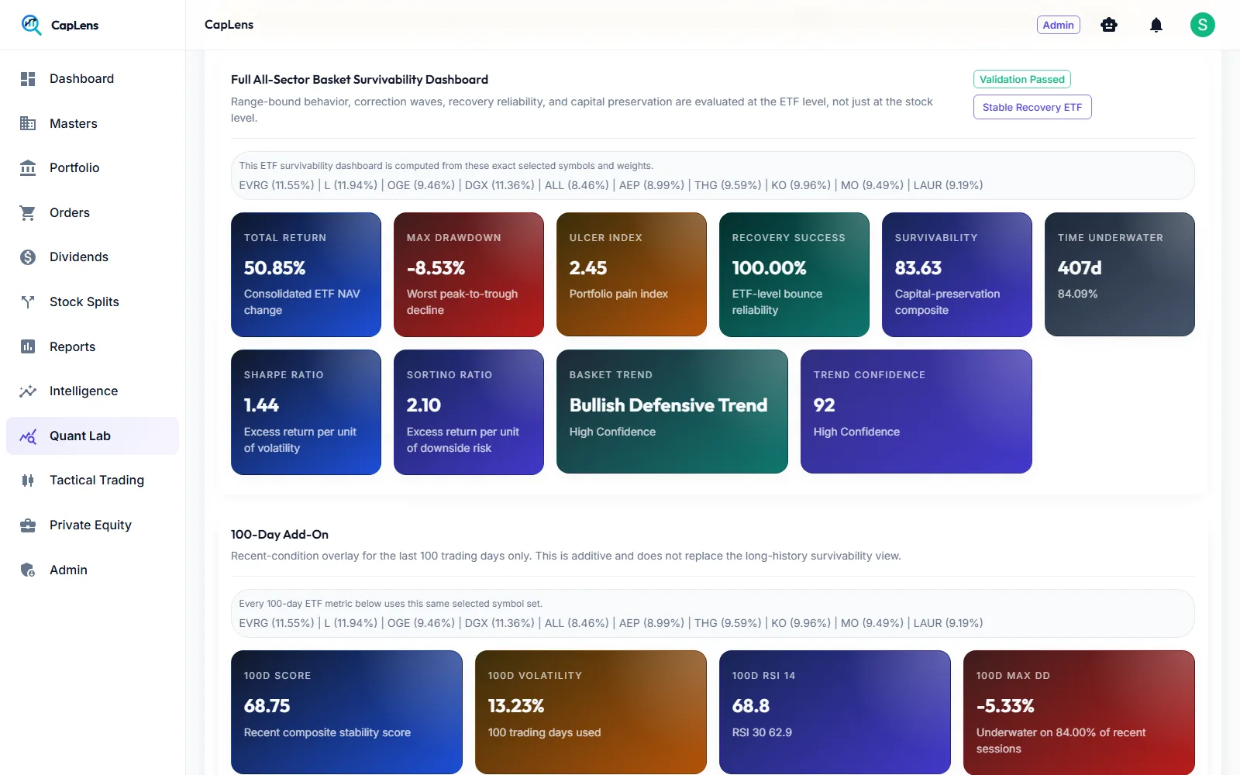Select Tactical Trading menu entry

pyautogui.click(x=92, y=480)
